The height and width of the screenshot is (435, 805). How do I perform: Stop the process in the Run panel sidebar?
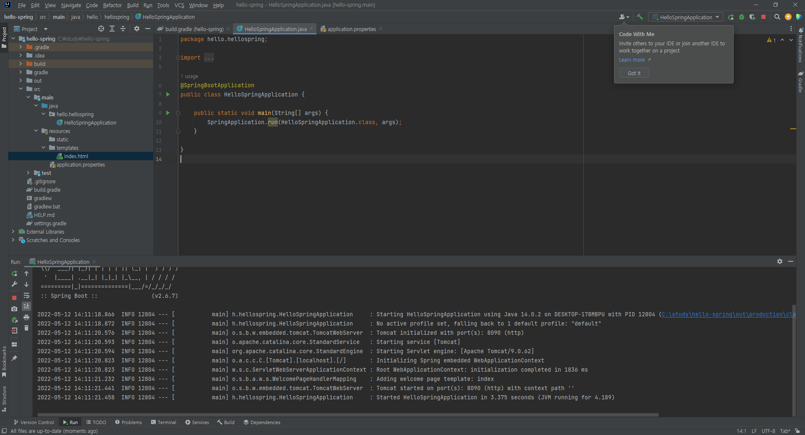click(14, 298)
